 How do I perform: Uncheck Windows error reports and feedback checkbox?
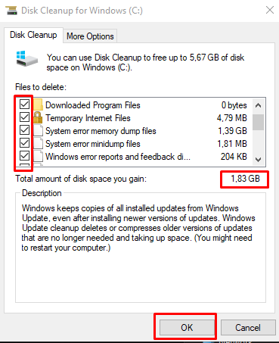25,156
